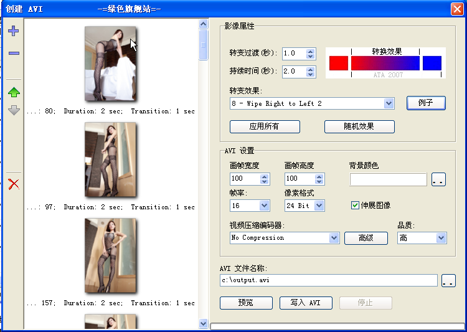Click the 高级 advanced button

tap(366, 238)
